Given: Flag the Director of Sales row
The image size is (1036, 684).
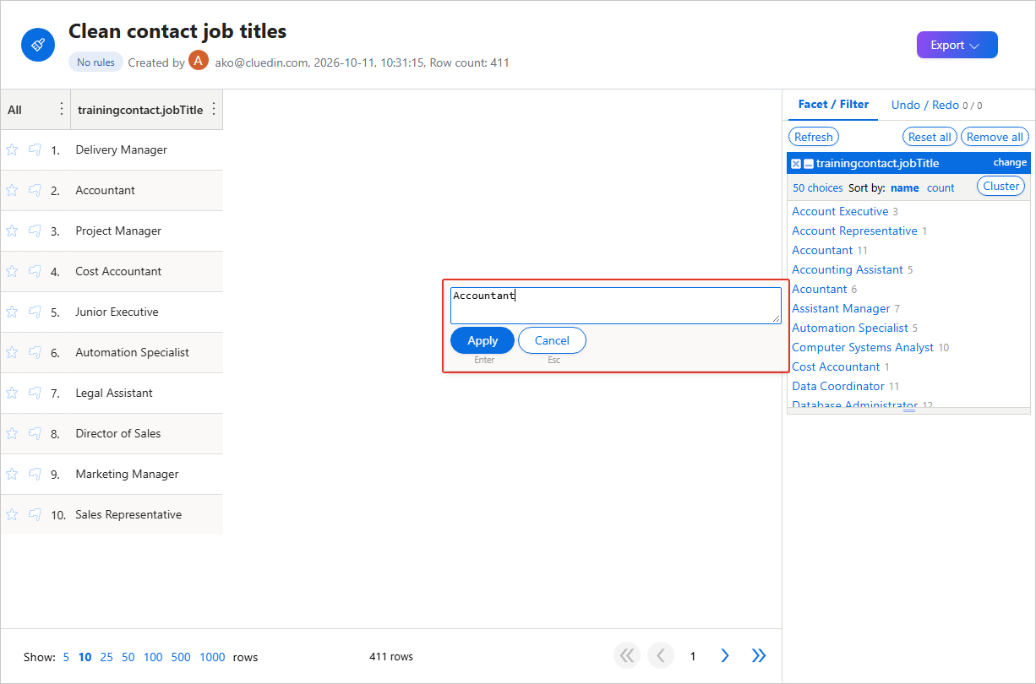Looking at the screenshot, I should click(35, 433).
